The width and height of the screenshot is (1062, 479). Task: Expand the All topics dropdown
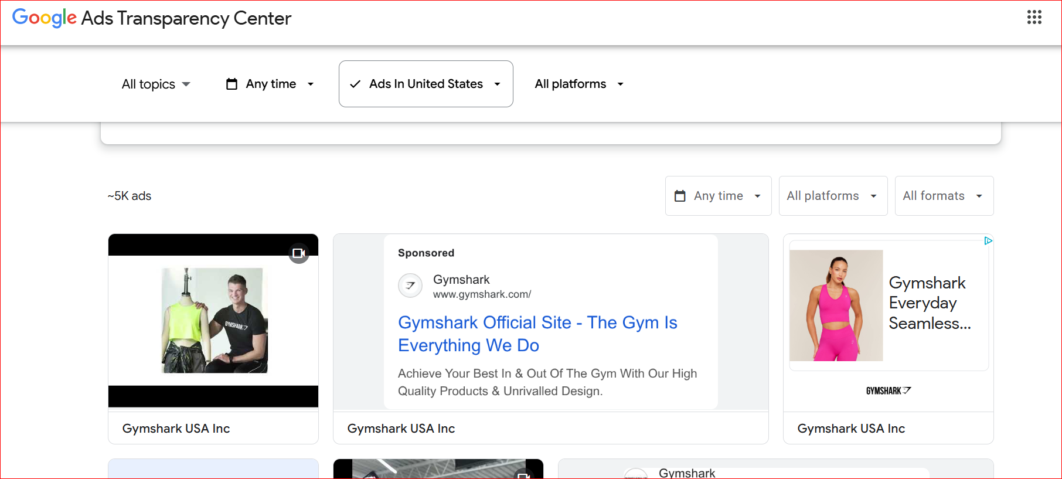click(156, 84)
